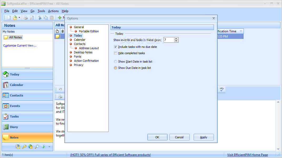Open the Contacts navigation pane
This screenshot has height=158, width=282.
[x=27, y=95]
